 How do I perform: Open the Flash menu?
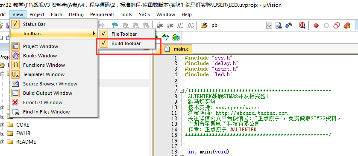point(57,14)
